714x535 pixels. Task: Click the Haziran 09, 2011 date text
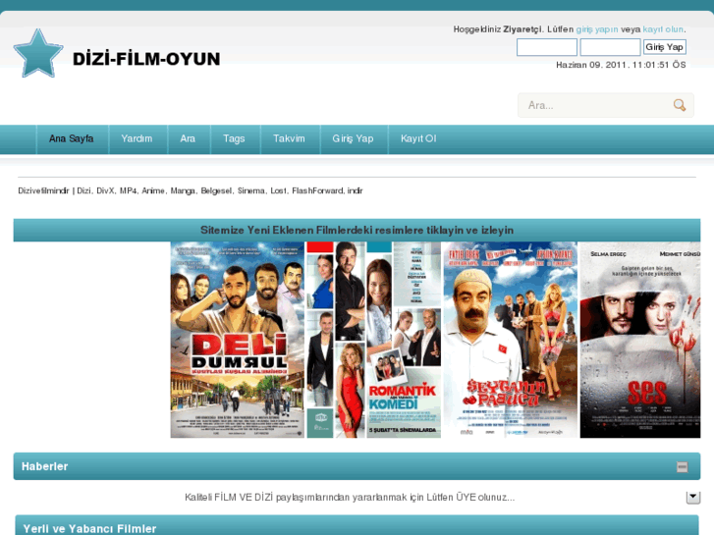621,65
